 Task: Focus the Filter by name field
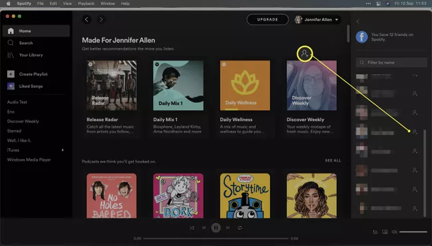pos(391,62)
